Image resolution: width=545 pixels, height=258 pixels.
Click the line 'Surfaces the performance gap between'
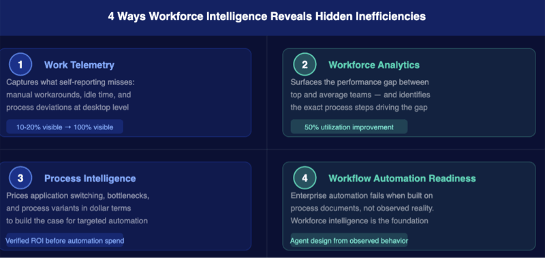pyautogui.click(x=360, y=82)
